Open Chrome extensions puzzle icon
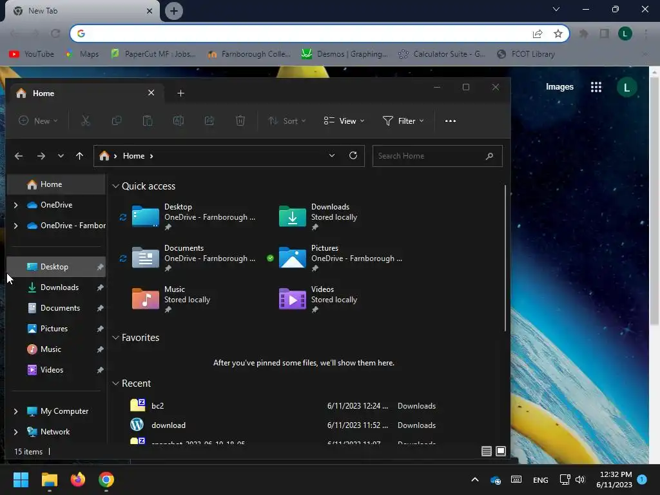The height and width of the screenshot is (495, 660). click(x=584, y=34)
